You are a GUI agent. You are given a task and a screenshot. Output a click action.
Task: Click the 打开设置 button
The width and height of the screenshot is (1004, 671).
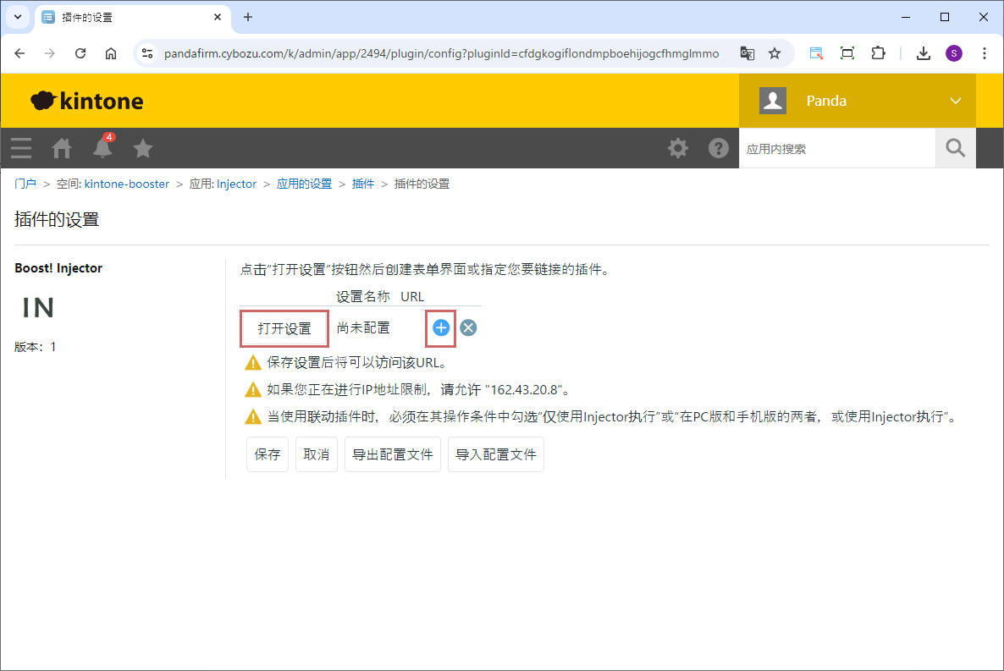(x=284, y=328)
